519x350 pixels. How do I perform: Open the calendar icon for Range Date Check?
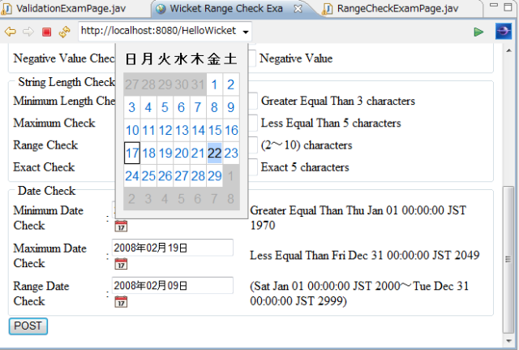click(x=121, y=302)
